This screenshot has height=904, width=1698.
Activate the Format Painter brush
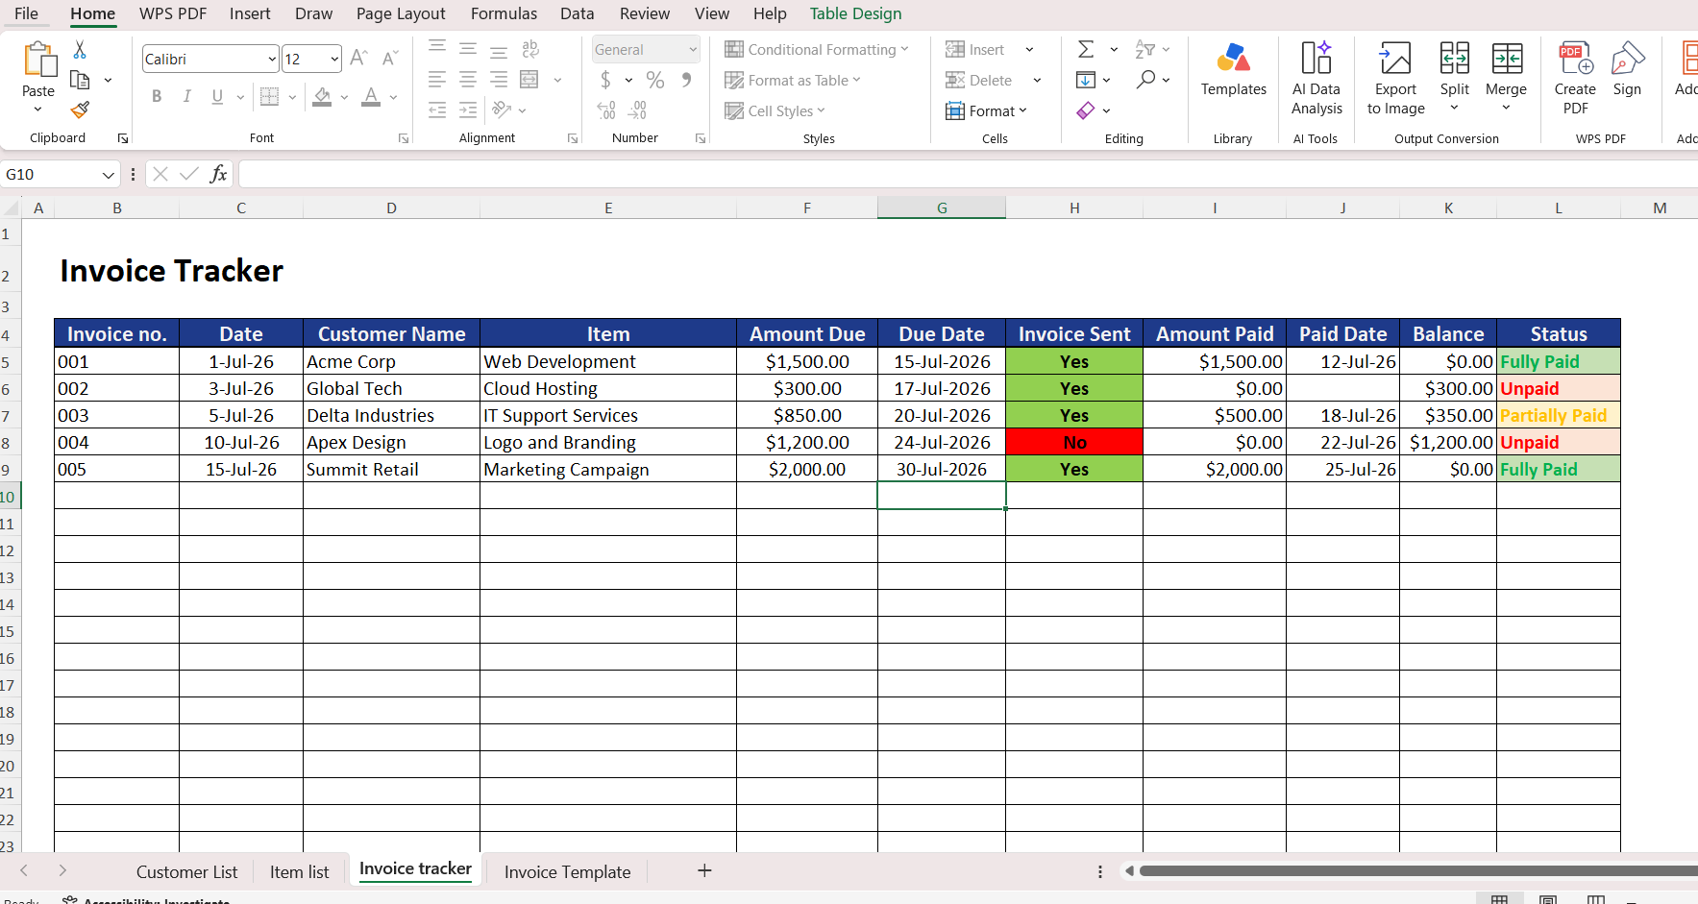coord(81,110)
